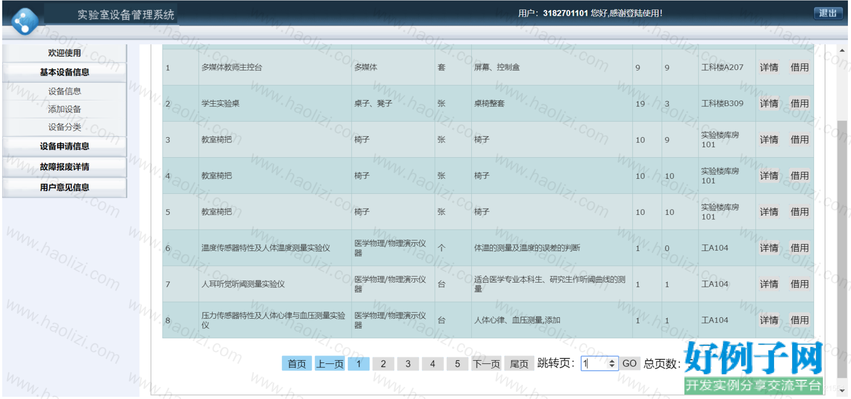Viewport: 851px width, 399px height.
Task: View 详情 for row 4 教室椅把
Action: click(769, 176)
